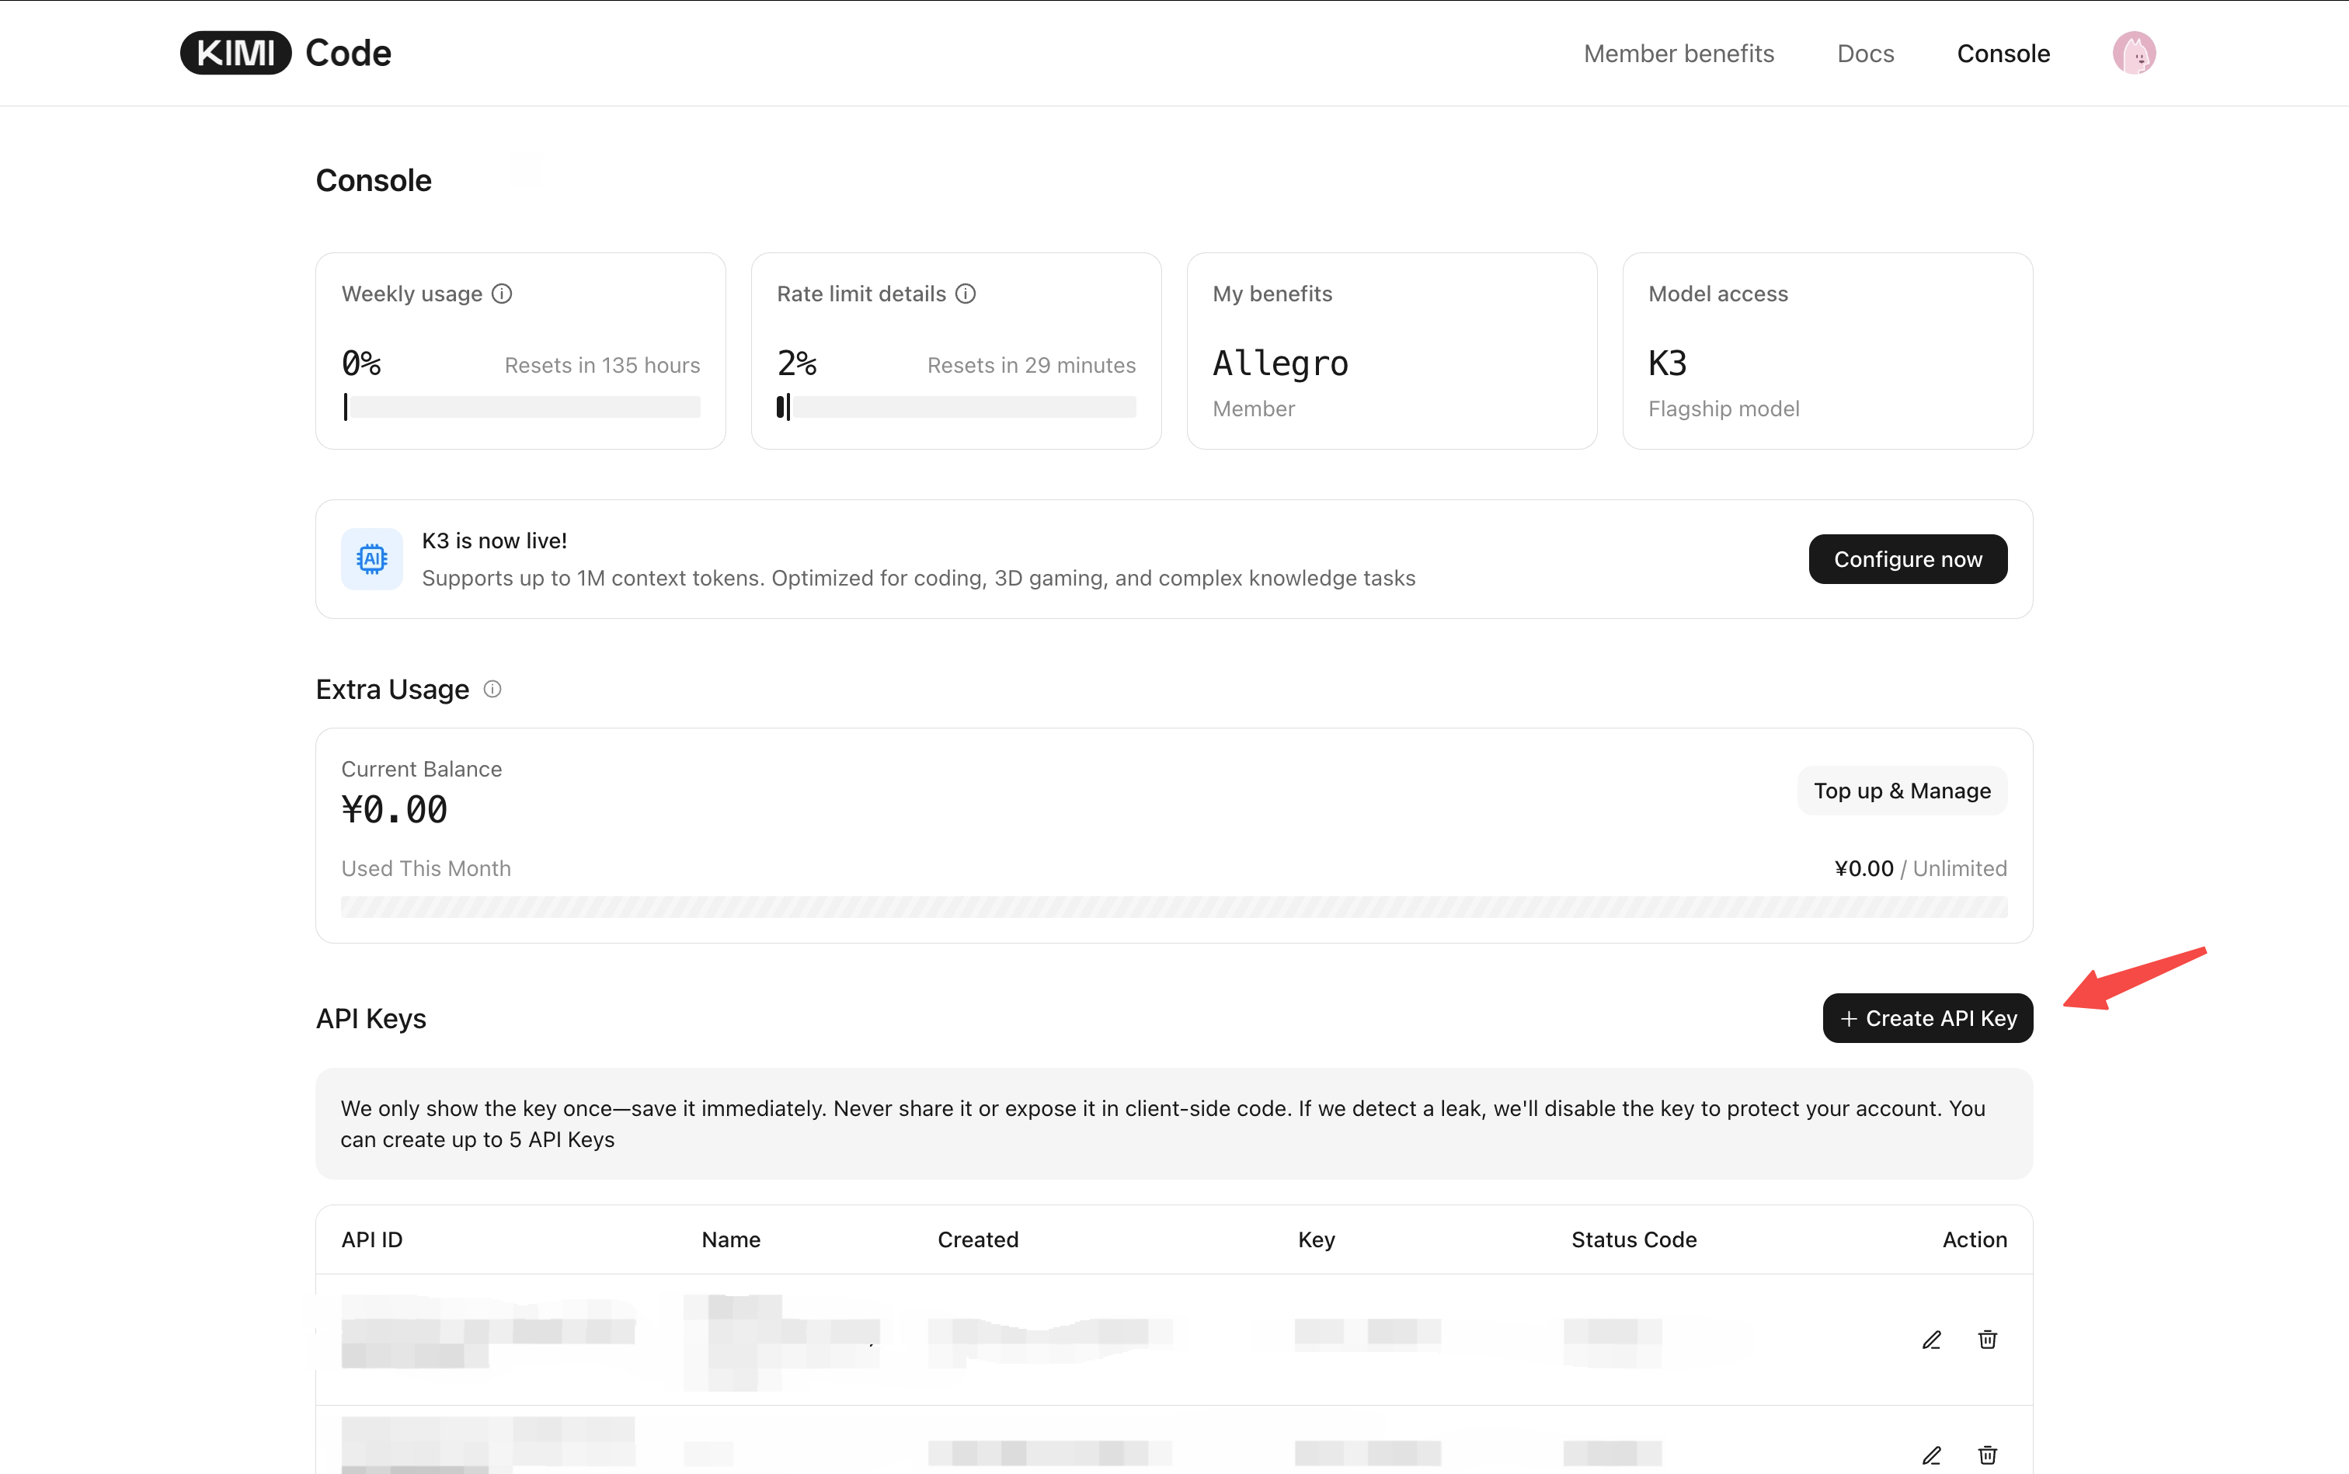This screenshot has width=2349, height=1474.
Task: Click the 'Used This Month' label
Action: pyautogui.click(x=426, y=868)
